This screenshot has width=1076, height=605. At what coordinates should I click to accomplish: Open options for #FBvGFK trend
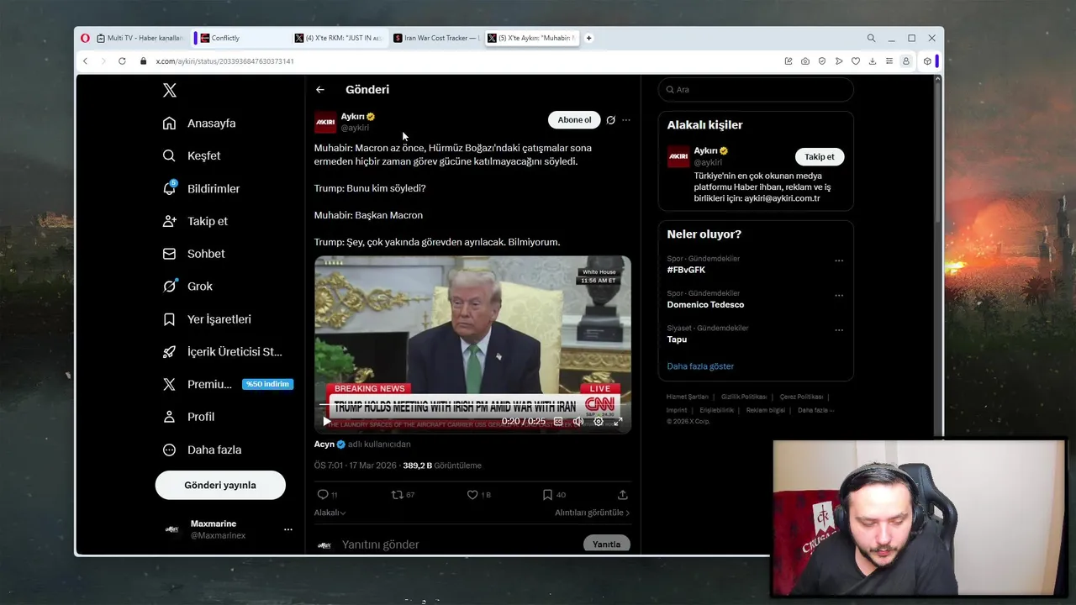839,261
